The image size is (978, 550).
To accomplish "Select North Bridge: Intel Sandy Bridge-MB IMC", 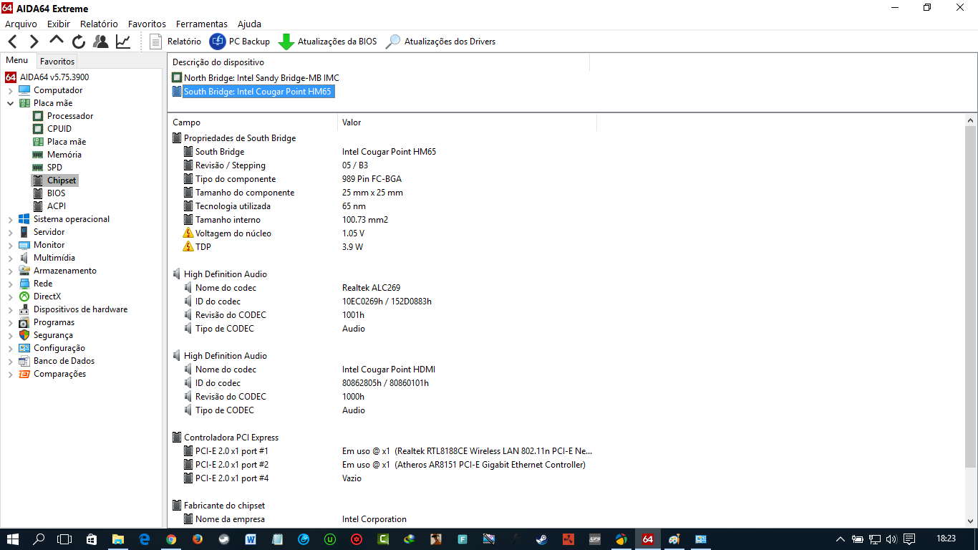I will coord(261,78).
